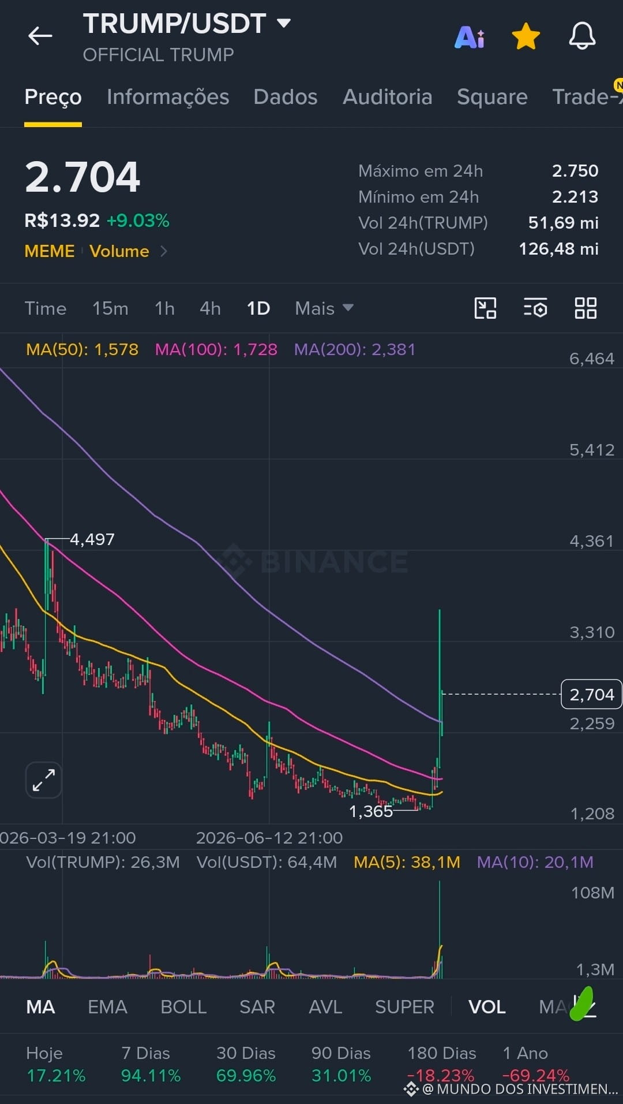Image resolution: width=623 pixels, height=1104 pixels.
Task: Expand the Mais intervals dropdown
Action: coord(324,308)
